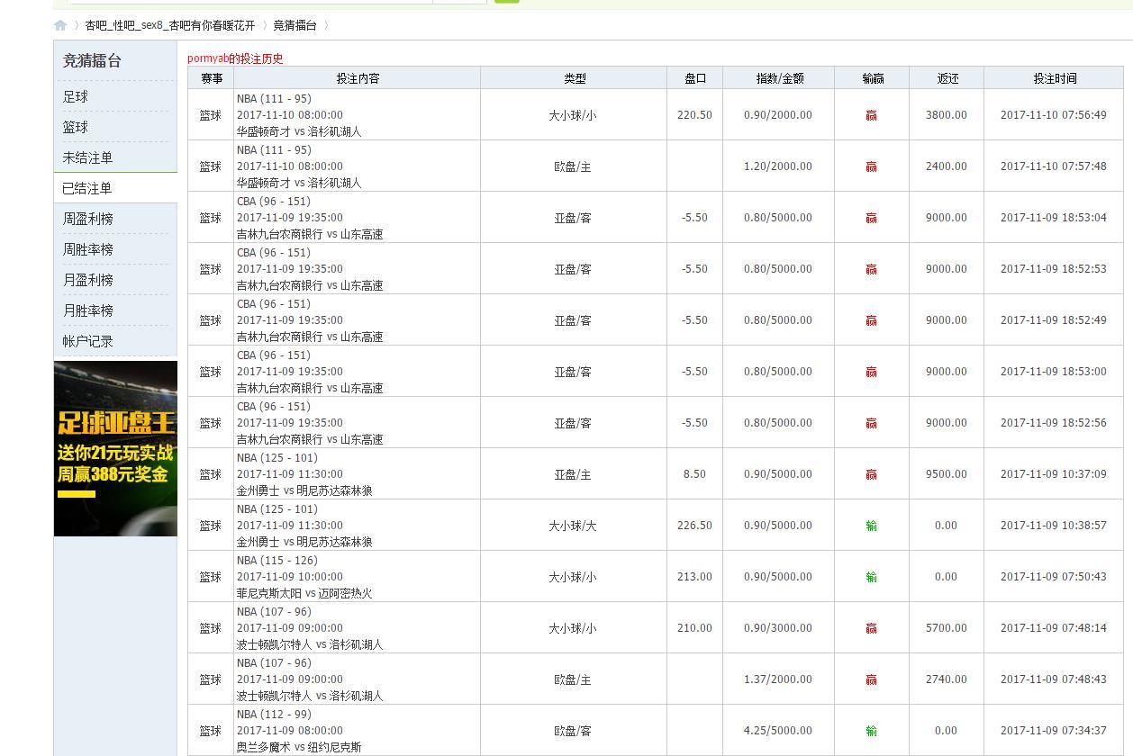Click the green button in the top bar
This screenshot has height=756, width=1133.
507,1
